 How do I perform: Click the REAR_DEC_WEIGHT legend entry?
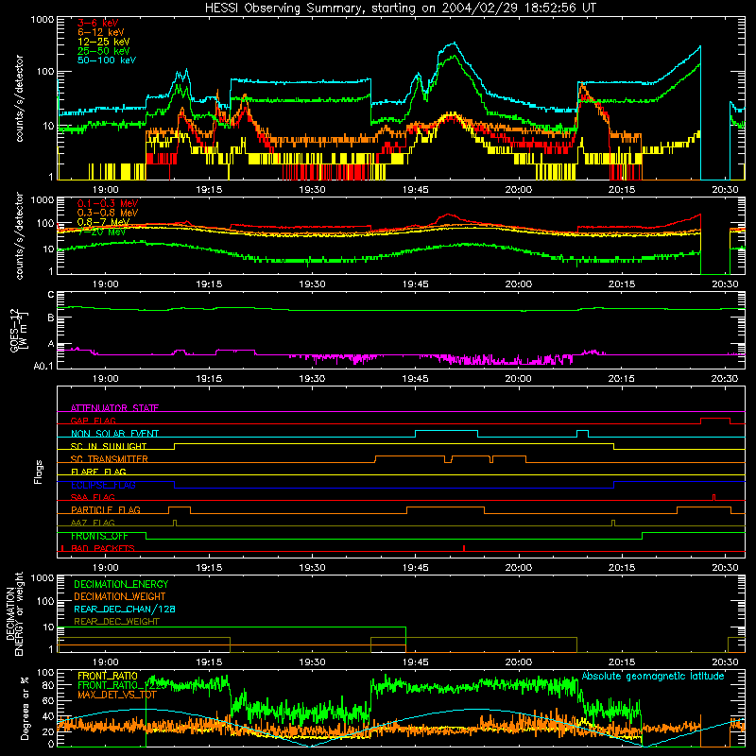pyautogui.click(x=116, y=622)
